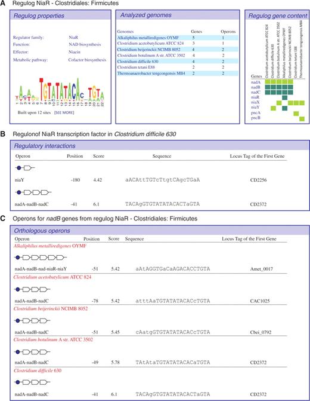
Task: Click the Orthologous operons panel header
Action: (x=160, y=231)
